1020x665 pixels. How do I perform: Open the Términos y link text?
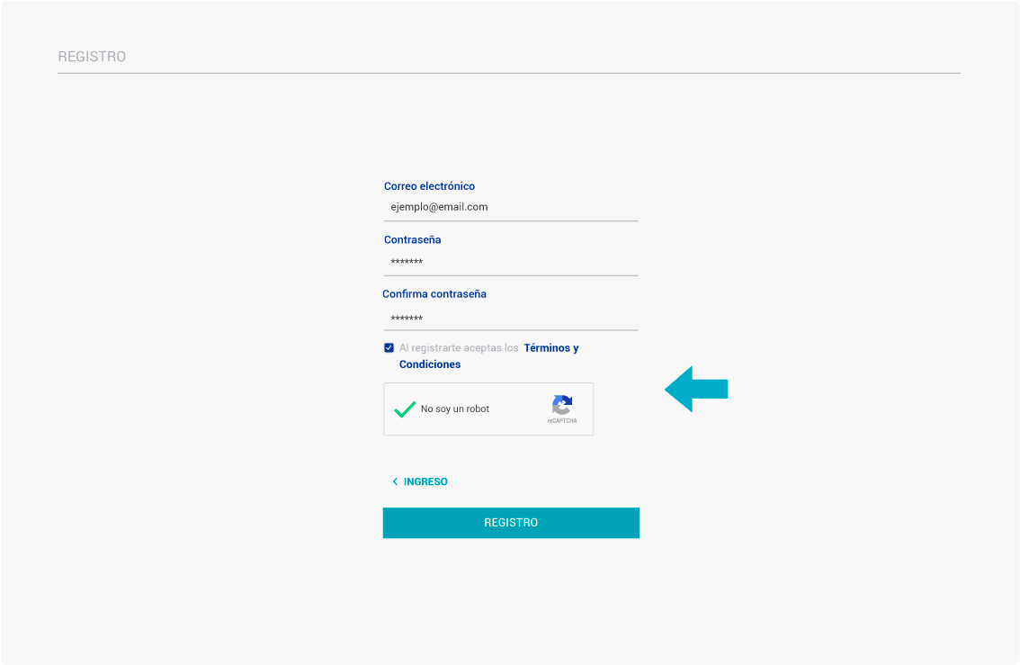(551, 348)
